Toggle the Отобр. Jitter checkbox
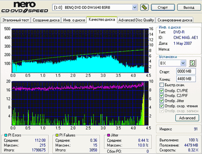 click(161, 101)
